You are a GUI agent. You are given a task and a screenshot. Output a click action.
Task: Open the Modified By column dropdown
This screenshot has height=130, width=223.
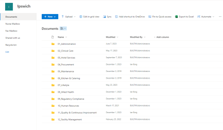(x=145, y=37)
